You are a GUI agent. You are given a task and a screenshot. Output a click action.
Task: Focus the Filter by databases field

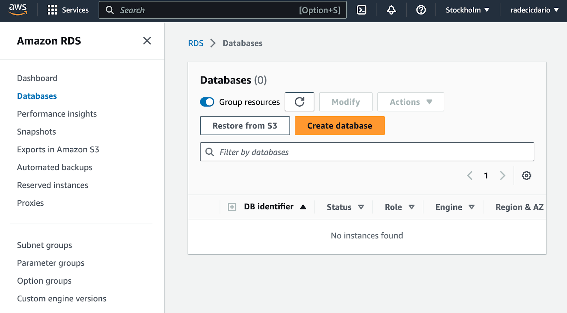(x=367, y=152)
